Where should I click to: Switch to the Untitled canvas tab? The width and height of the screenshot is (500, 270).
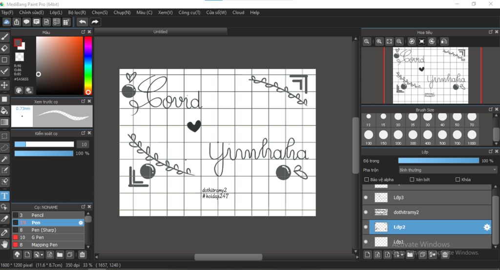[x=160, y=32]
